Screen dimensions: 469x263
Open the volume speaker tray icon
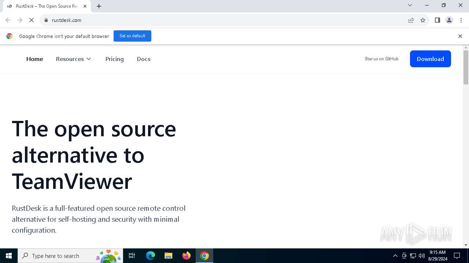pyautogui.click(x=422, y=256)
